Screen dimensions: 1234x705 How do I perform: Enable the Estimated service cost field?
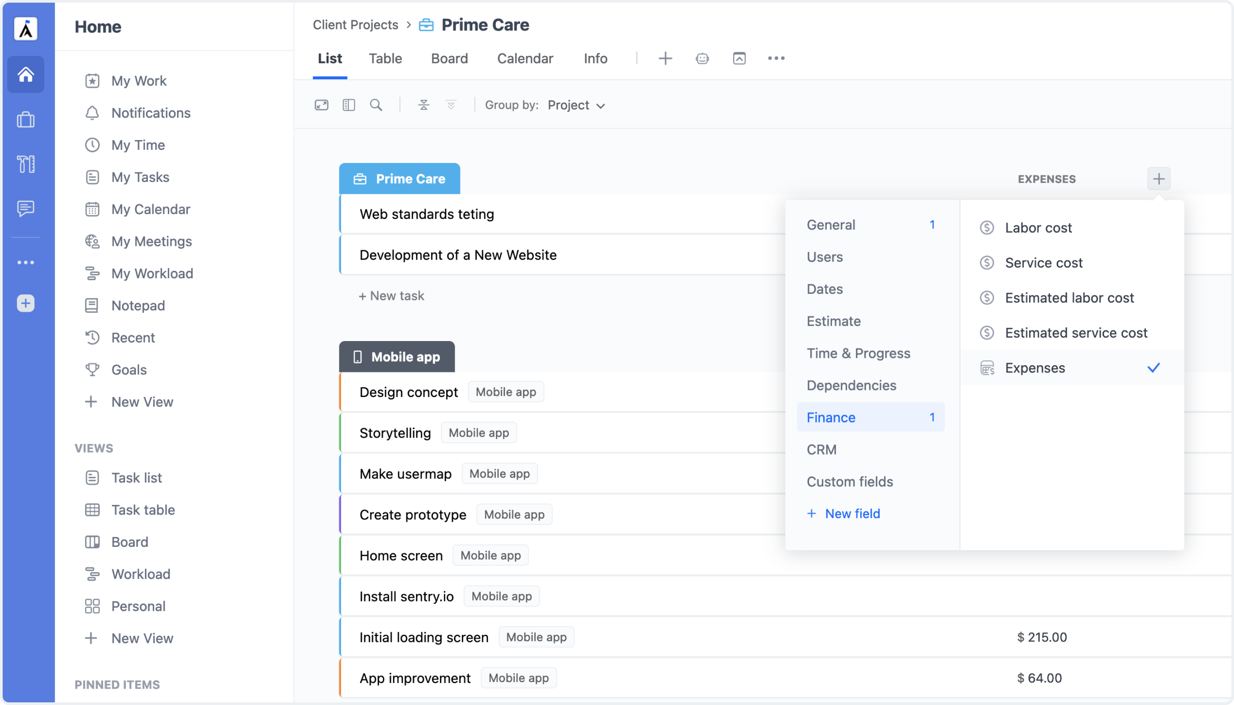[1072, 333]
